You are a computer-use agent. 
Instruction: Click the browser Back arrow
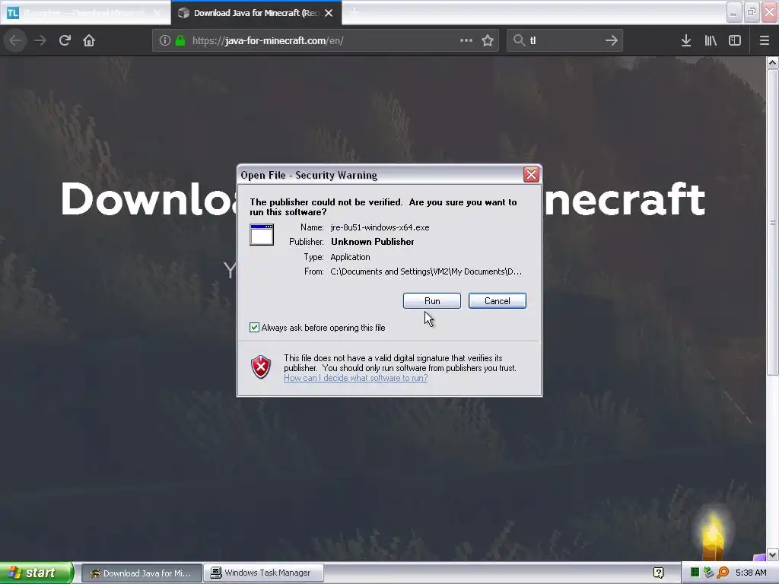tap(16, 40)
